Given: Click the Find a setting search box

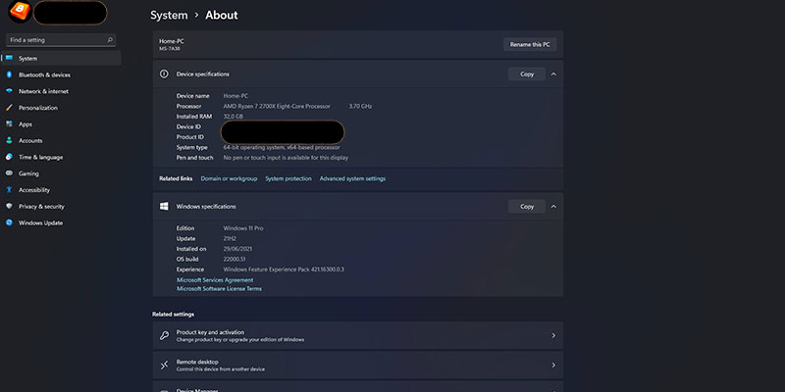Looking at the screenshot, I should tap(61, 40).
